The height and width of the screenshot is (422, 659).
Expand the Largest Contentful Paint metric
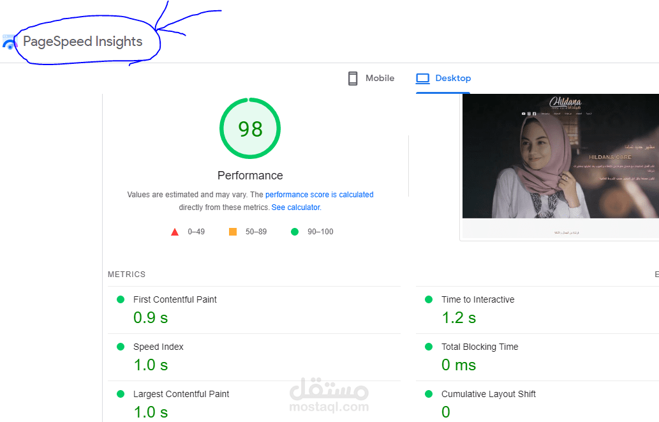pyautogui.click(x=181, y=394)
